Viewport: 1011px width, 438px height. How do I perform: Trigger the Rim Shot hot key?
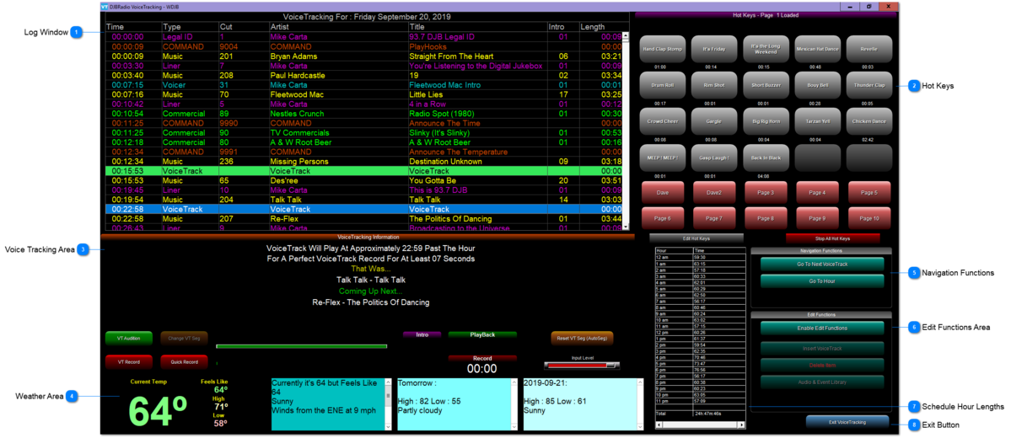[x=714, y=85]
